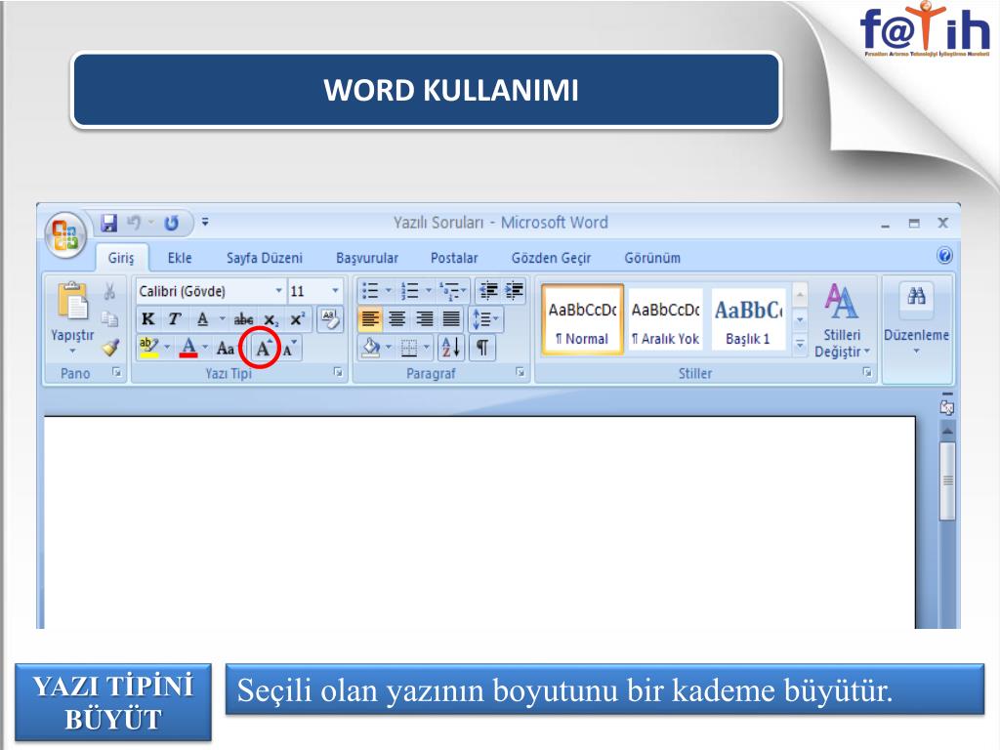Viewport: 1000px width, 750px height.
Task: Open the Stiller dialog launcher
Action: click(867, 372)
